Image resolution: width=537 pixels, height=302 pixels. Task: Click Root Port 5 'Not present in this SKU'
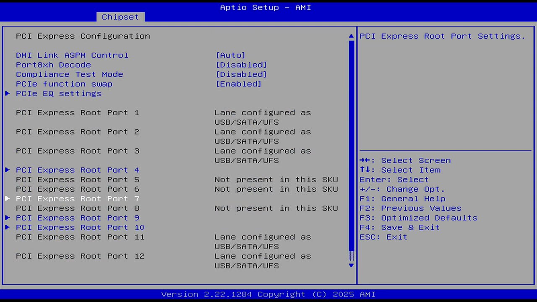coord(276,180)
